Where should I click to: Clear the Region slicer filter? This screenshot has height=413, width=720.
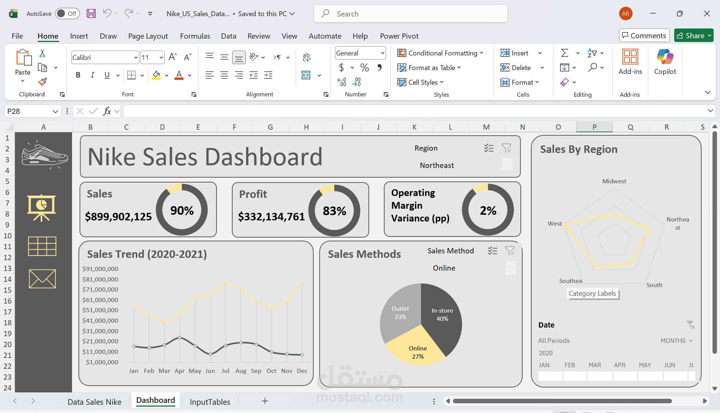(507, 148)
